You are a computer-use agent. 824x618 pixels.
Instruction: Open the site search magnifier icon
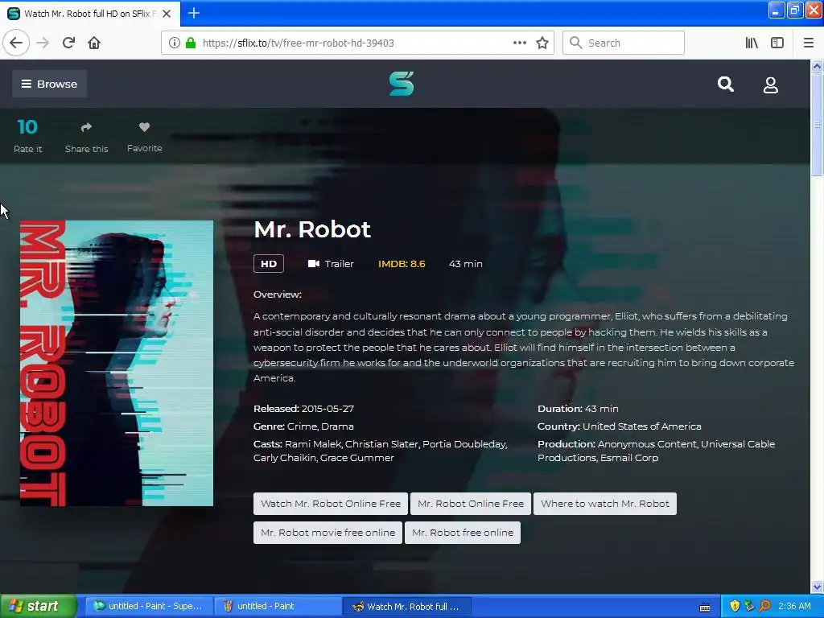[726, 84]
